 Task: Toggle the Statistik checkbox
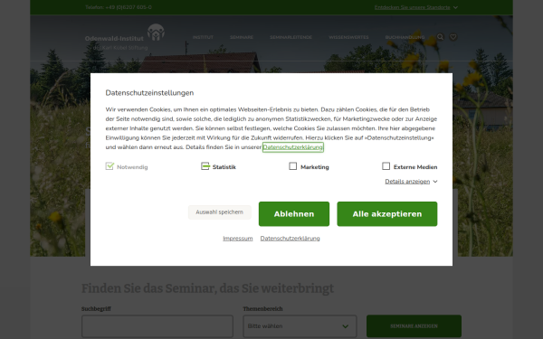(205, 166)
